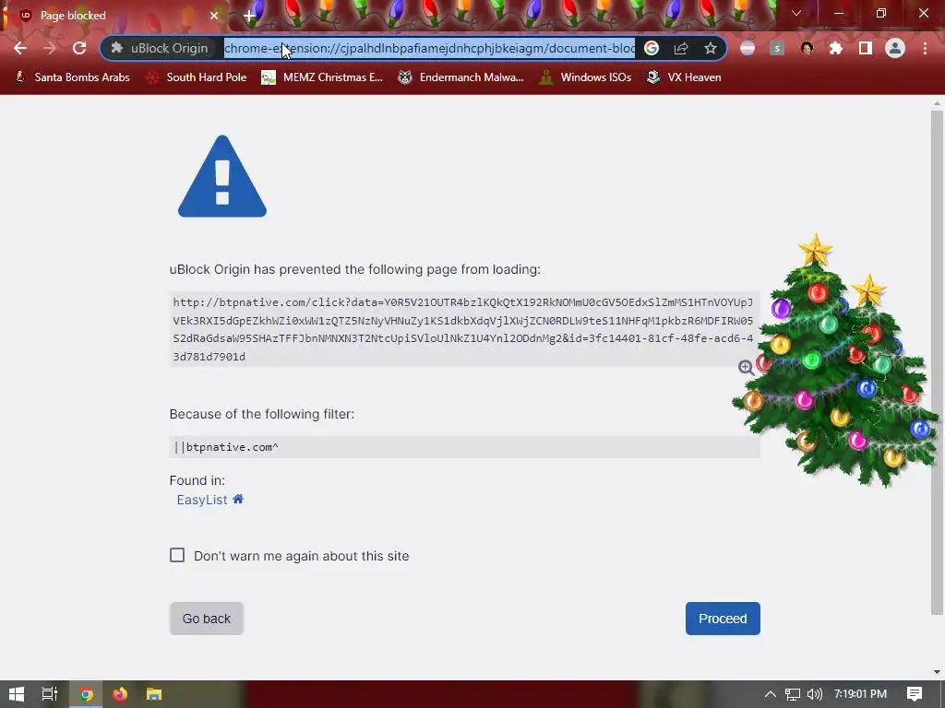Open the avatar face extension icon

[x=807, y=48]
